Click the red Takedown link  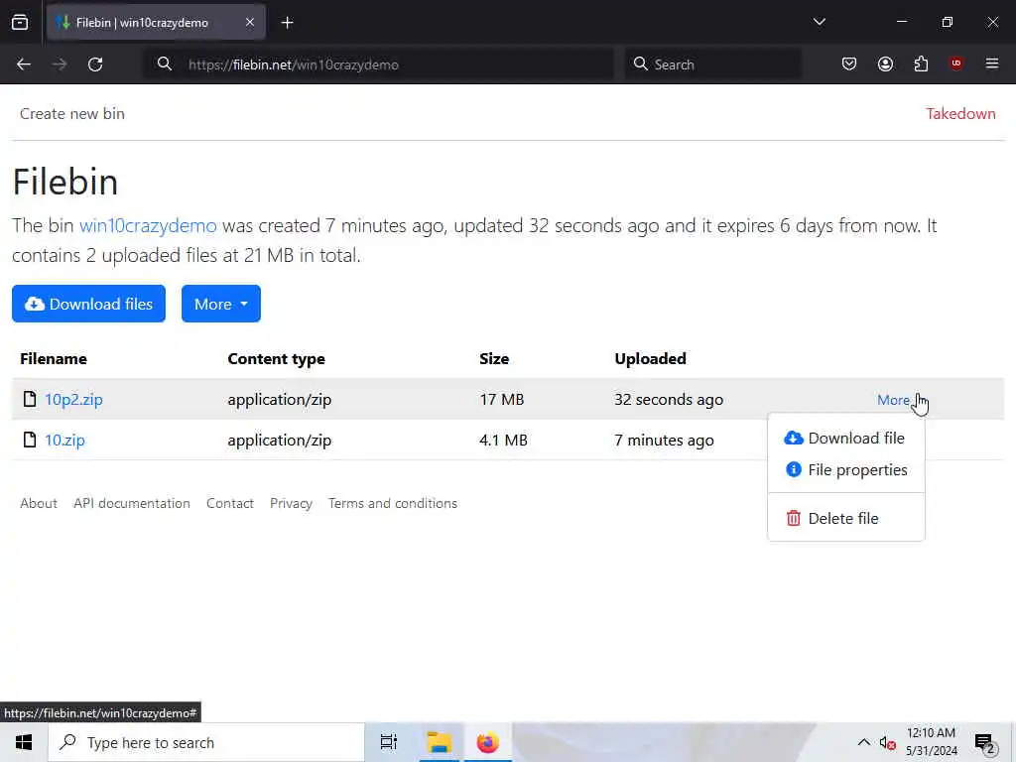pyautogui.click(x=960, y=113)
